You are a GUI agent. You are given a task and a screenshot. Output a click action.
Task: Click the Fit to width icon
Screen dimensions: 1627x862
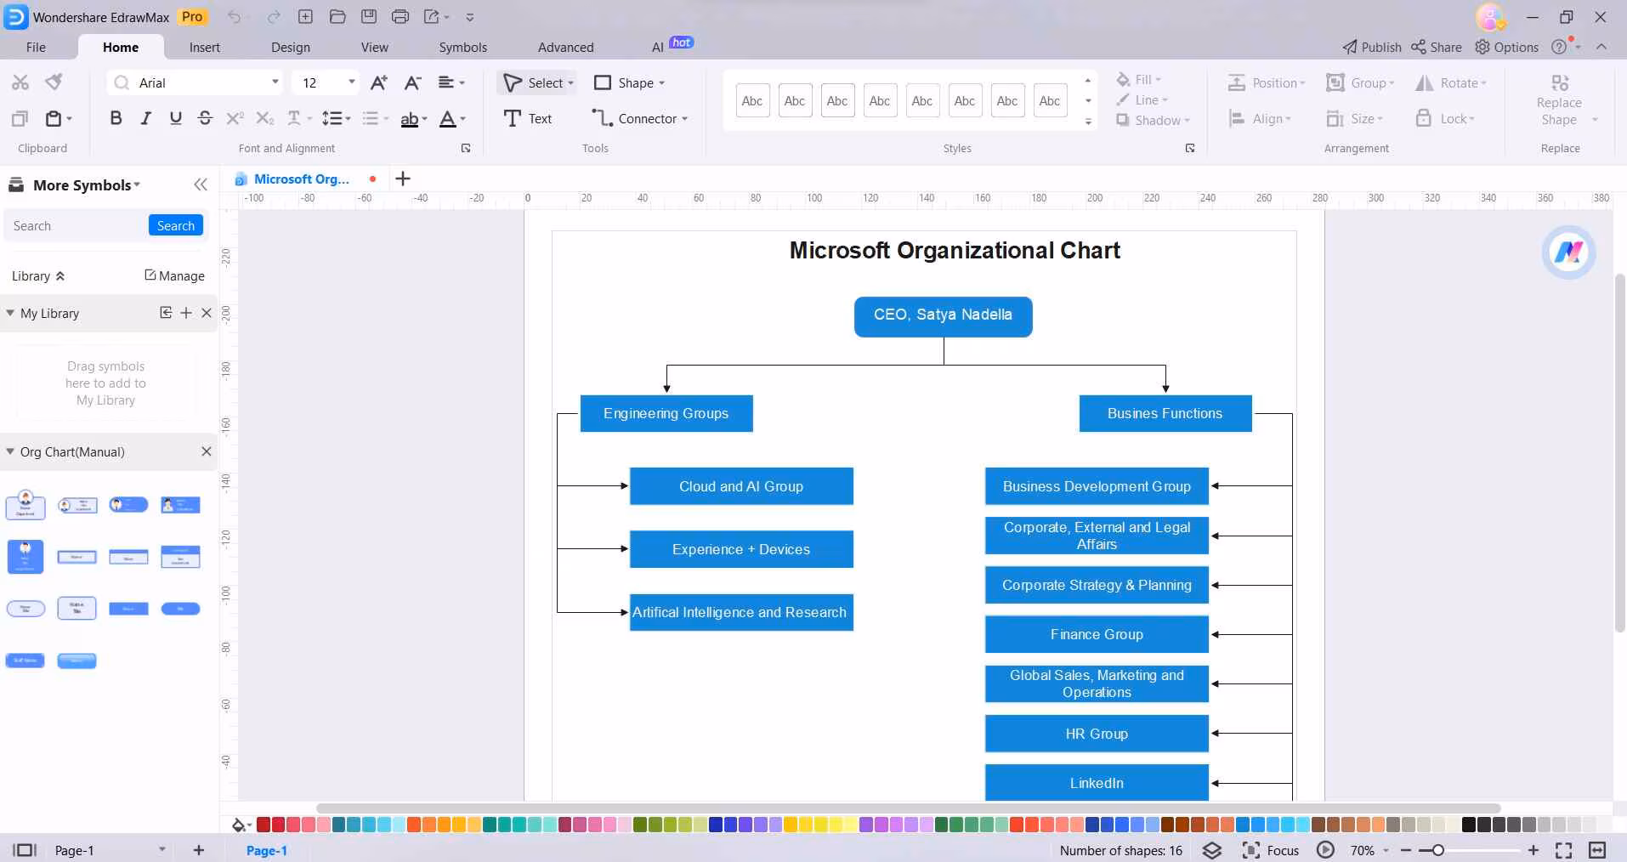click(1597, 850)
